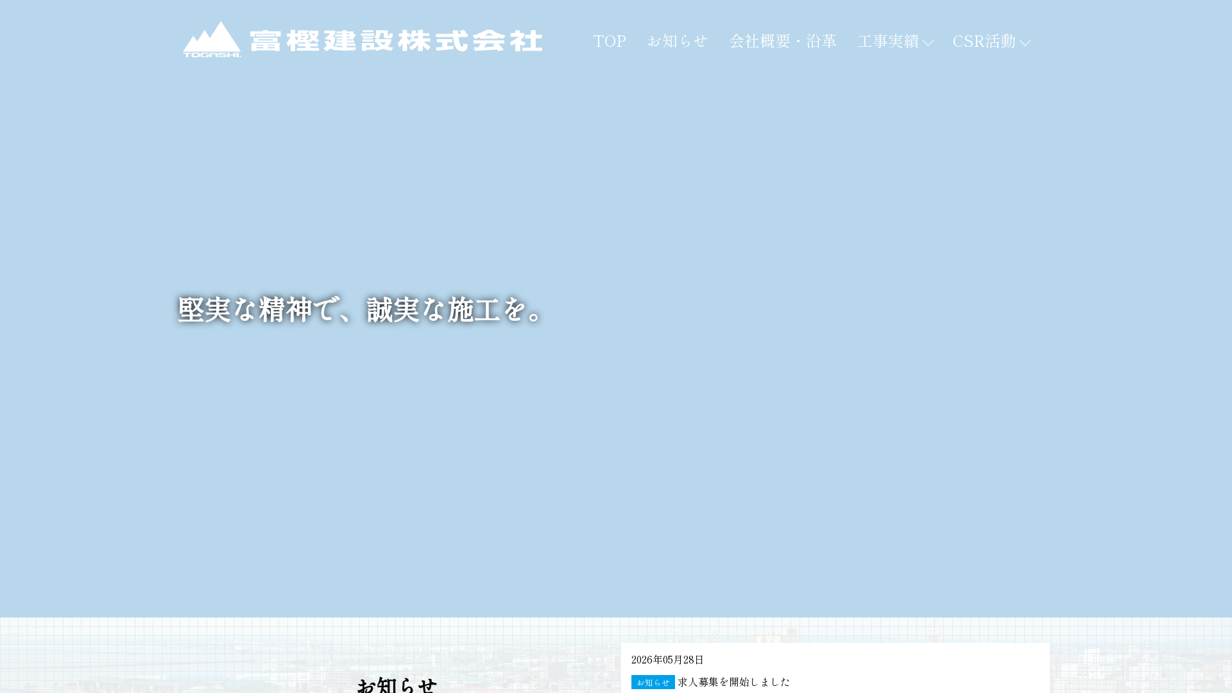Click the 2026年05月28日 news date
The height and width of the screenshot is (693, 1232).
(x=667, y=660)
